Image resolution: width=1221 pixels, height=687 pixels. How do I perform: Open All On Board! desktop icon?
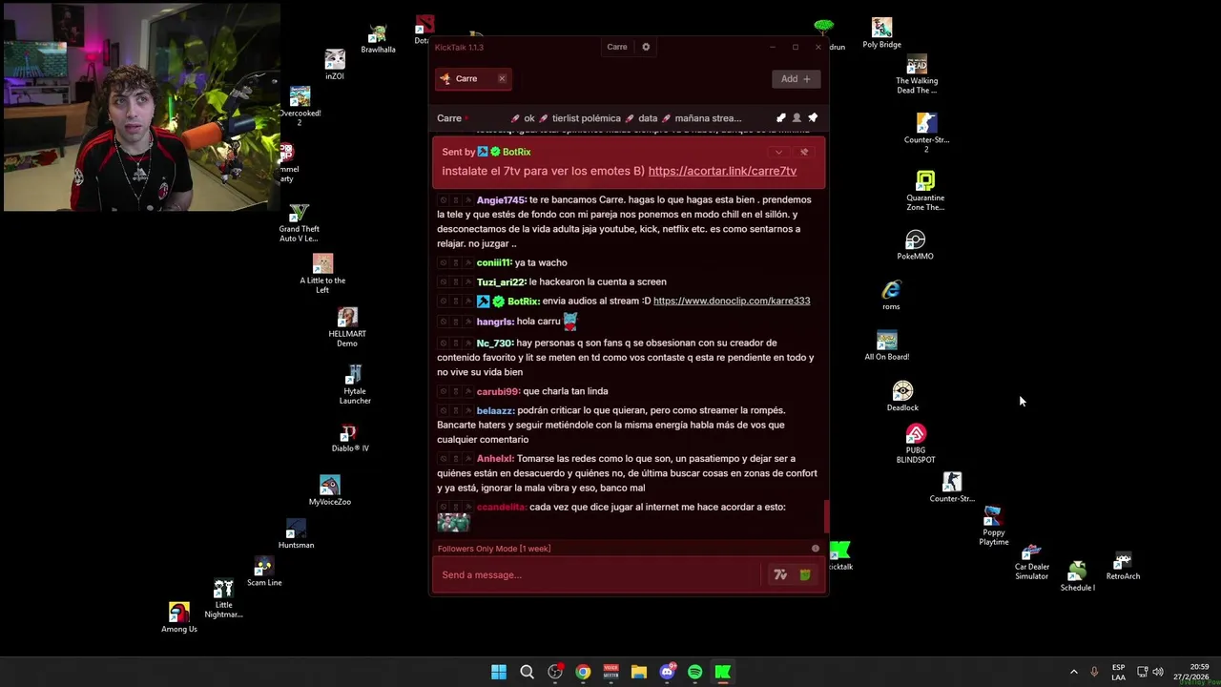tap(886, 346)
